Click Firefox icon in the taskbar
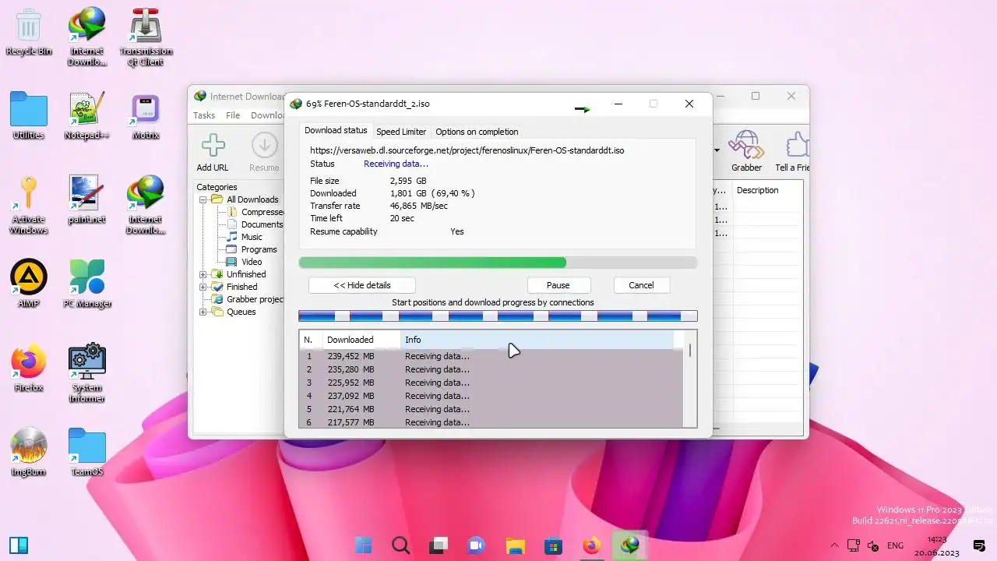This screenshot has height=561, width=997. (591, 545)
